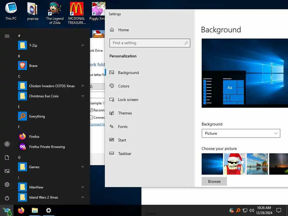
Task: Choose the night sky wallpaper thumbnail
Action: (278, 164)
